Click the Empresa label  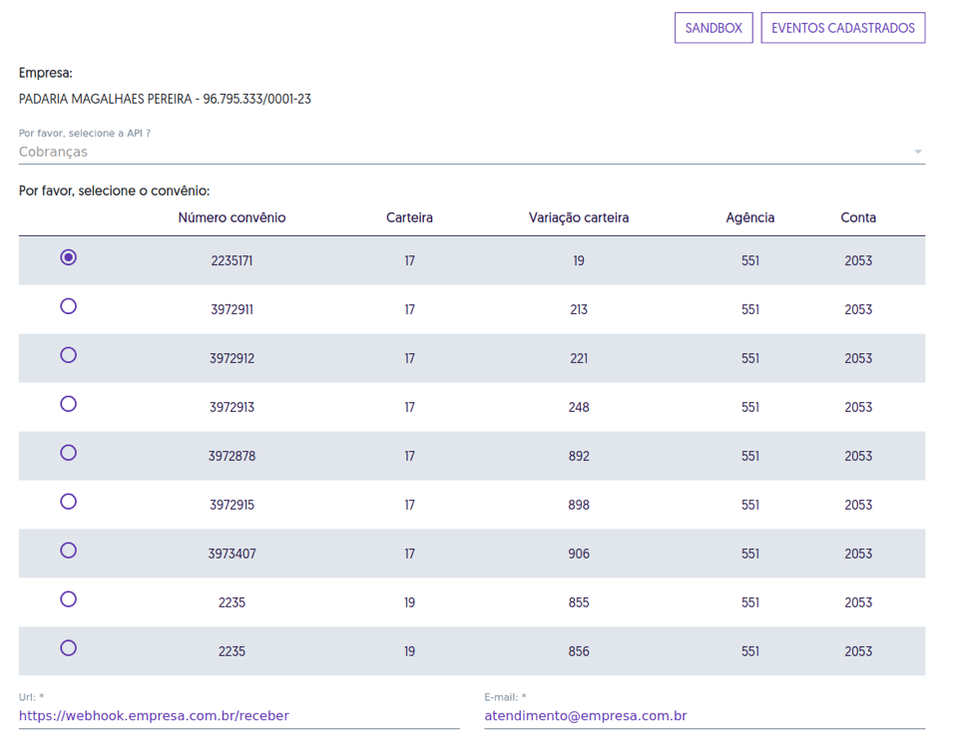pos(46,74)
